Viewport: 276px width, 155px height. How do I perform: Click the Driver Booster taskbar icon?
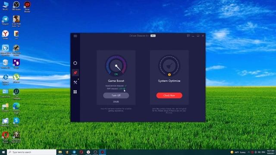(x=102, y=152)
